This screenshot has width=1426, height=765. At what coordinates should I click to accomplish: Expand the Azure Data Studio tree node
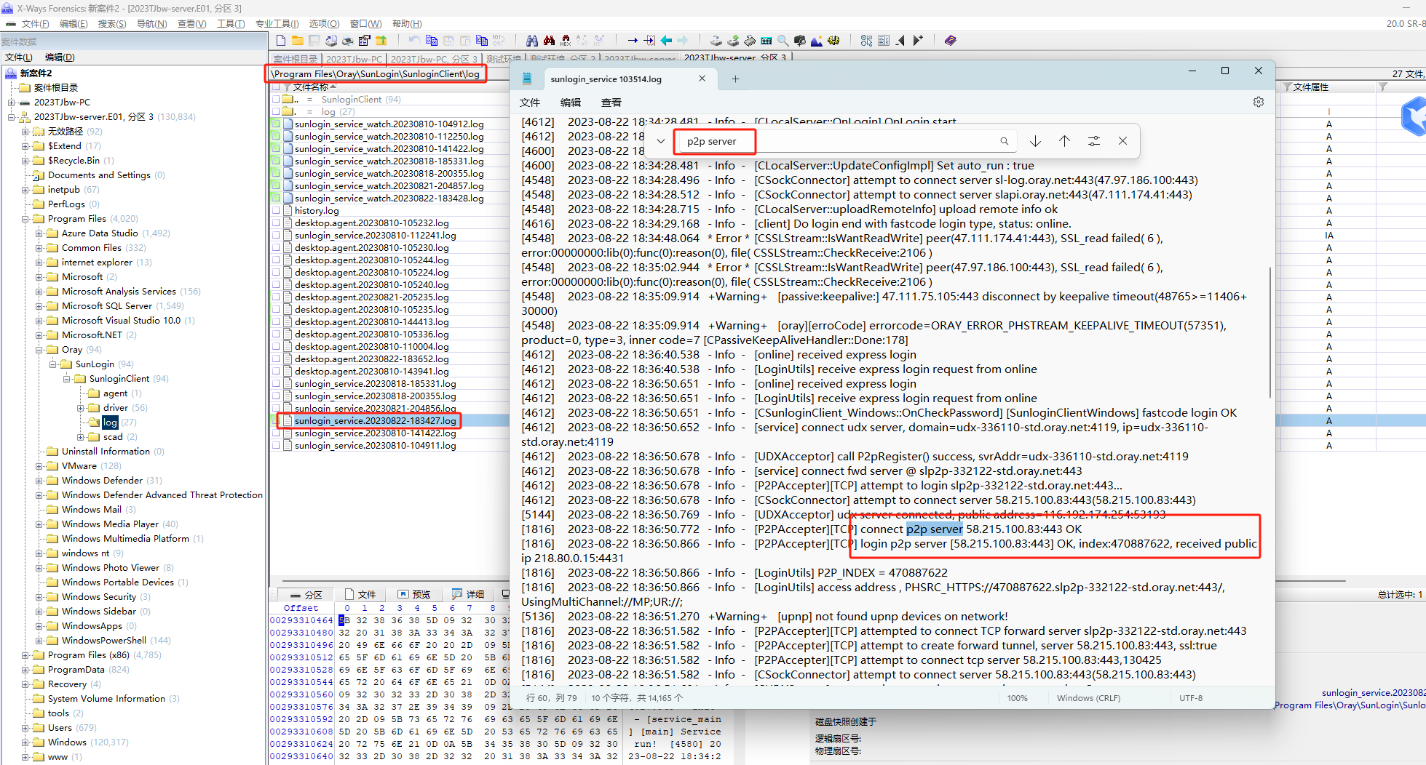pyautogui.click(x=39, y=233)
